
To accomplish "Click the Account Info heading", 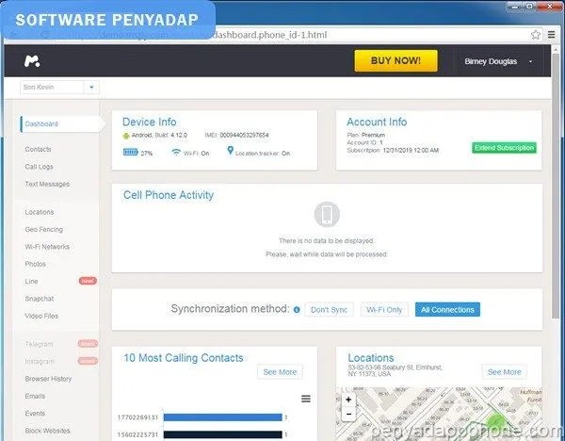I will 377,122.
